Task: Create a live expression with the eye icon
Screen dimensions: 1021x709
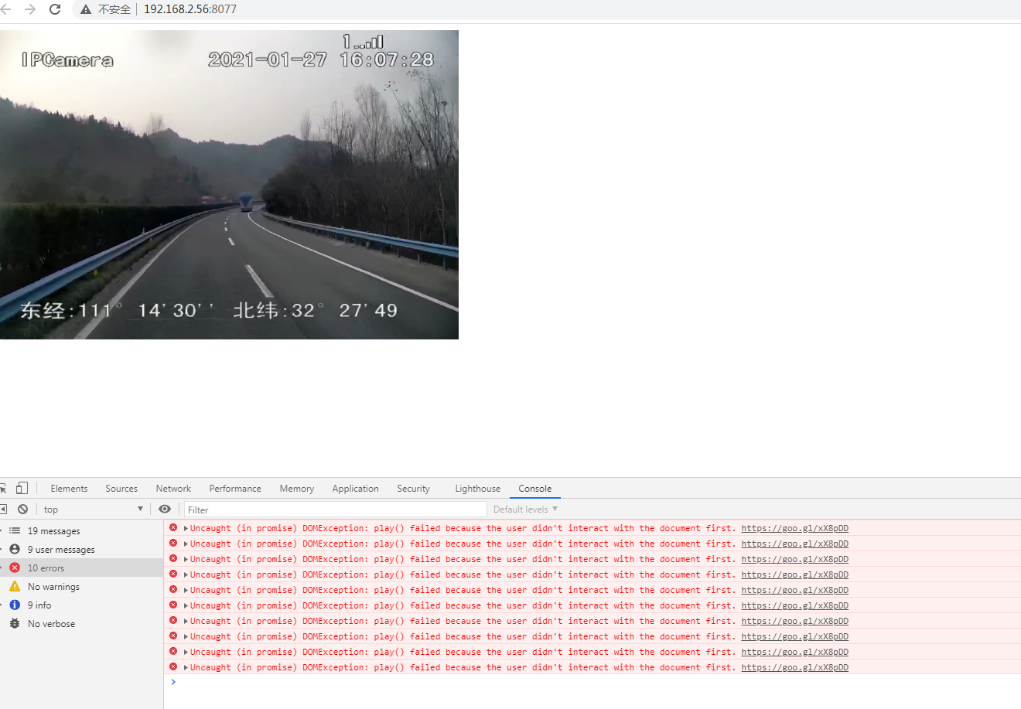Action: pyautogui.click(x=163, y=509)
